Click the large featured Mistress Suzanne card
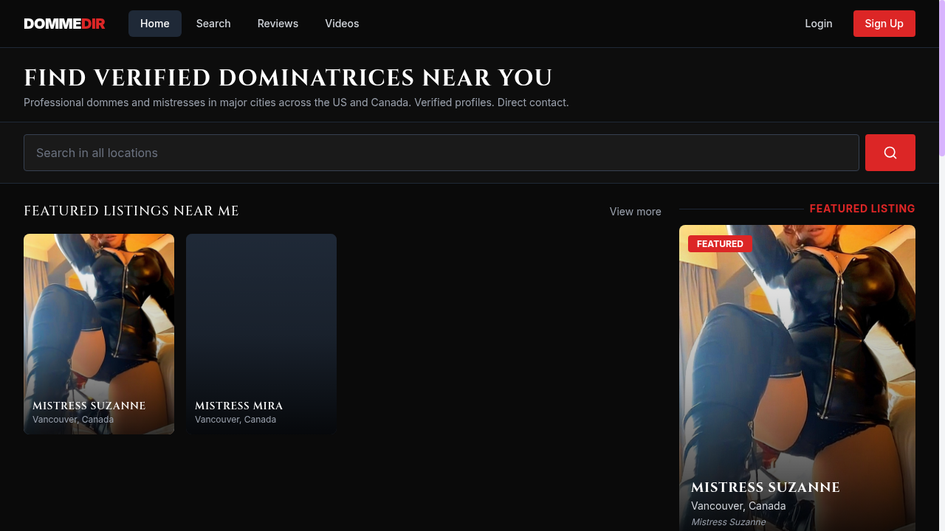945x531 pixels. [797, 369]
